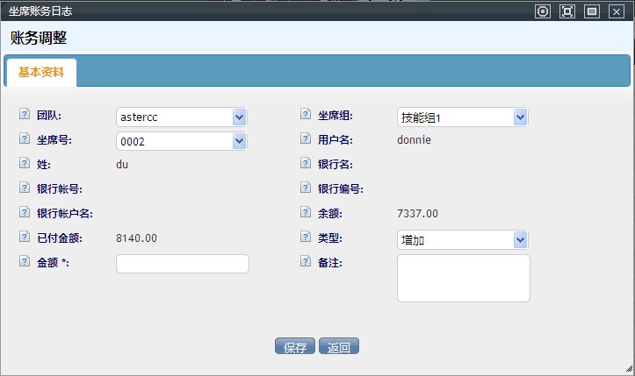Click help icon next to 坐席组

305,115
